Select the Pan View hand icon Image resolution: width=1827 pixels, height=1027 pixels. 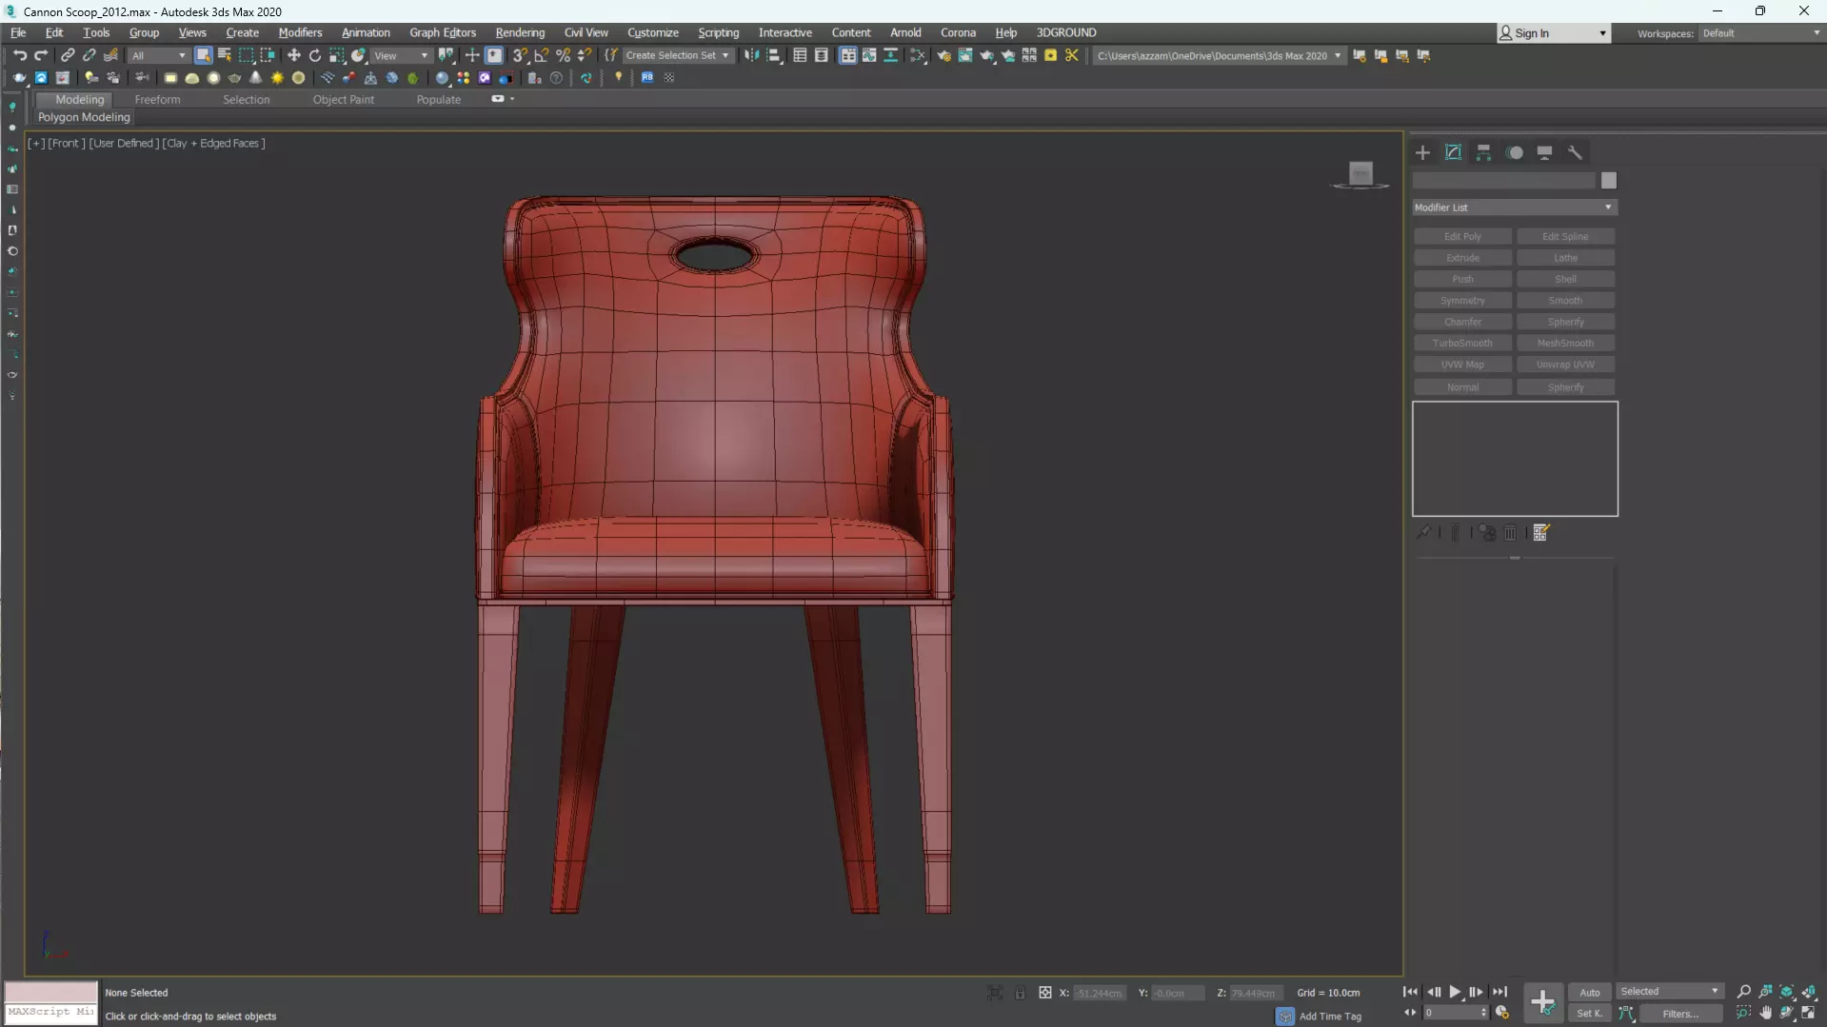pyautogui.click(x=1765, y=1013)
